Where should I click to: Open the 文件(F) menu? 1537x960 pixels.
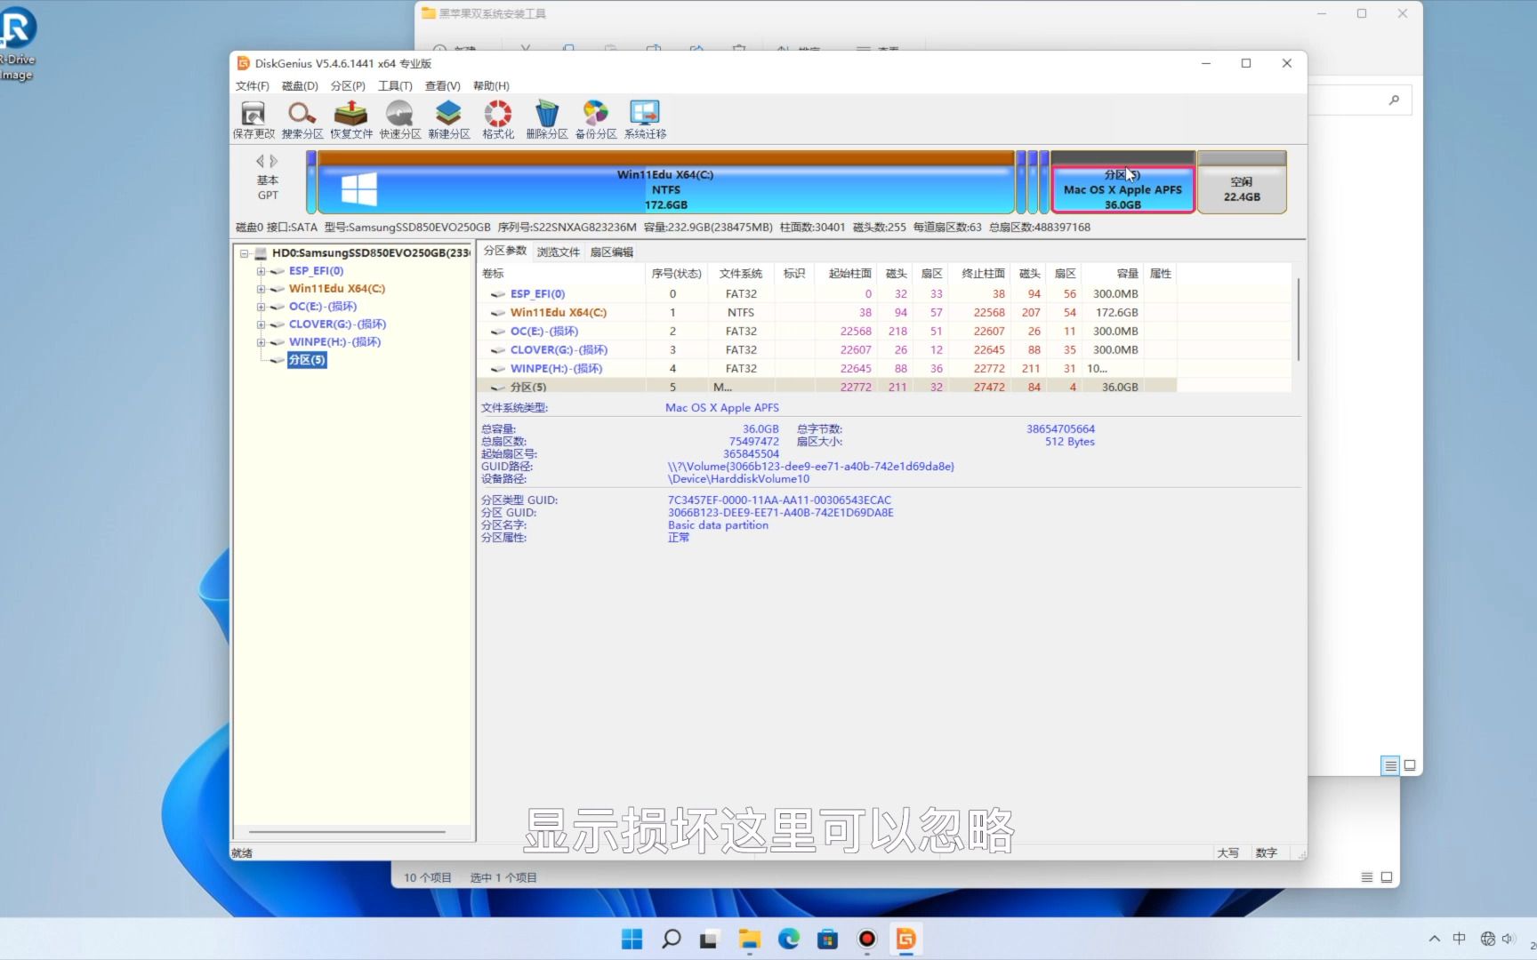point(252,86)
